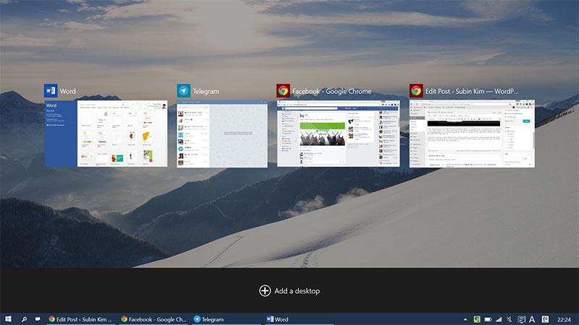The width and height of the screenshot is (579, 325).
Task: Expand the hidden tray icons arrow
Action: (465, 318)
